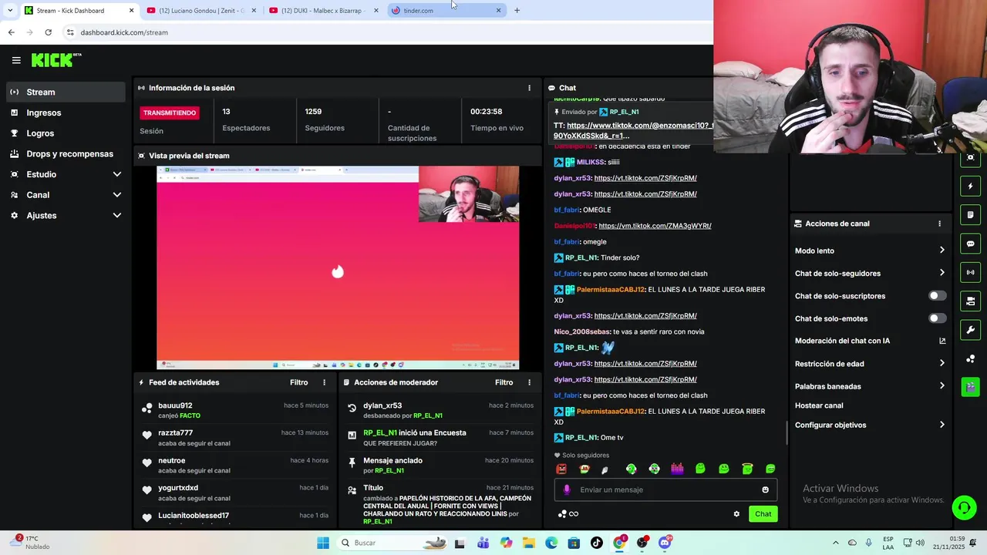
Task: Open chat settings gear icon
Action: pyautogui.click(x=736, y=514)
